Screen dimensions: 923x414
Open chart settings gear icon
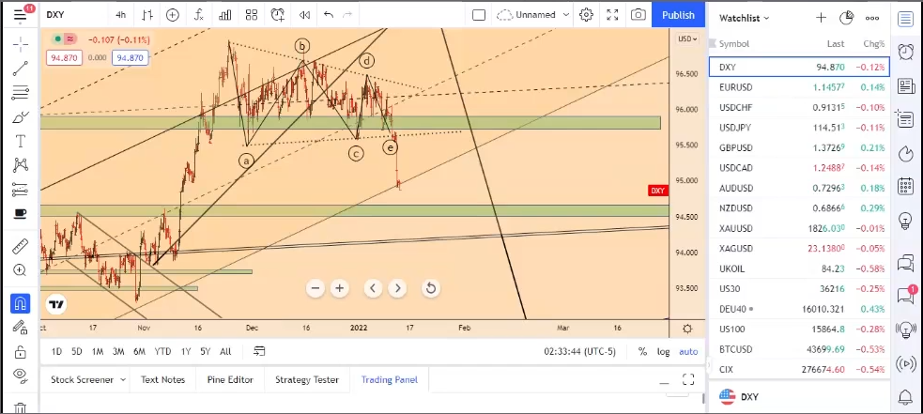[587, 15]
